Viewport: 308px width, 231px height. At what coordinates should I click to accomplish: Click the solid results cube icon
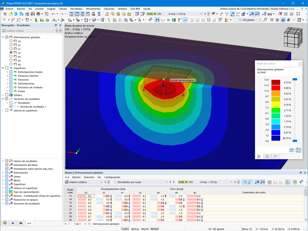pos(174,20)
